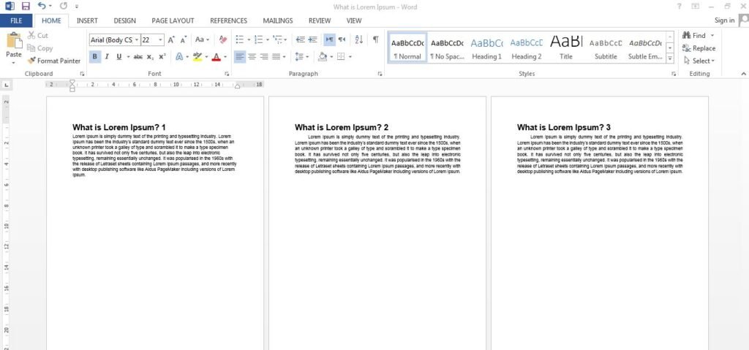Open the Arial font name dropdown
This screenshot has width=749, height=350.
click(136, 39)
